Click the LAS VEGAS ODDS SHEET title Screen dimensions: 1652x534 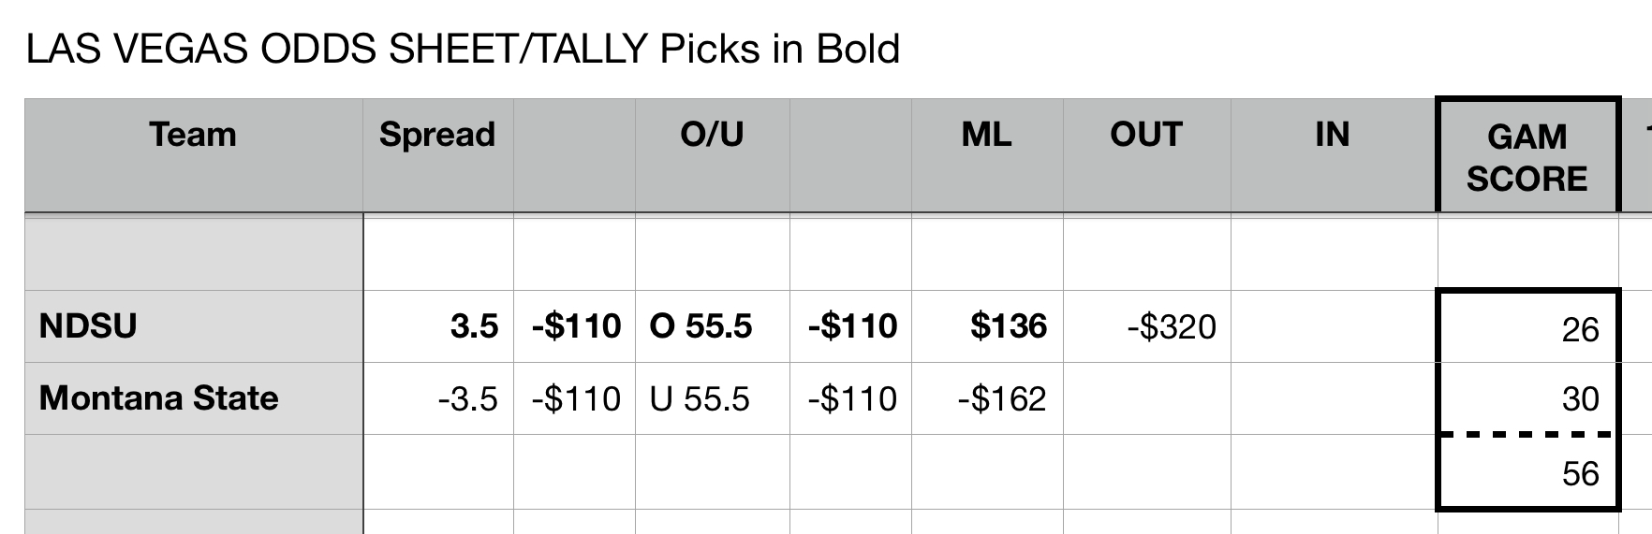pyautogui.click(x=463, y=49)
